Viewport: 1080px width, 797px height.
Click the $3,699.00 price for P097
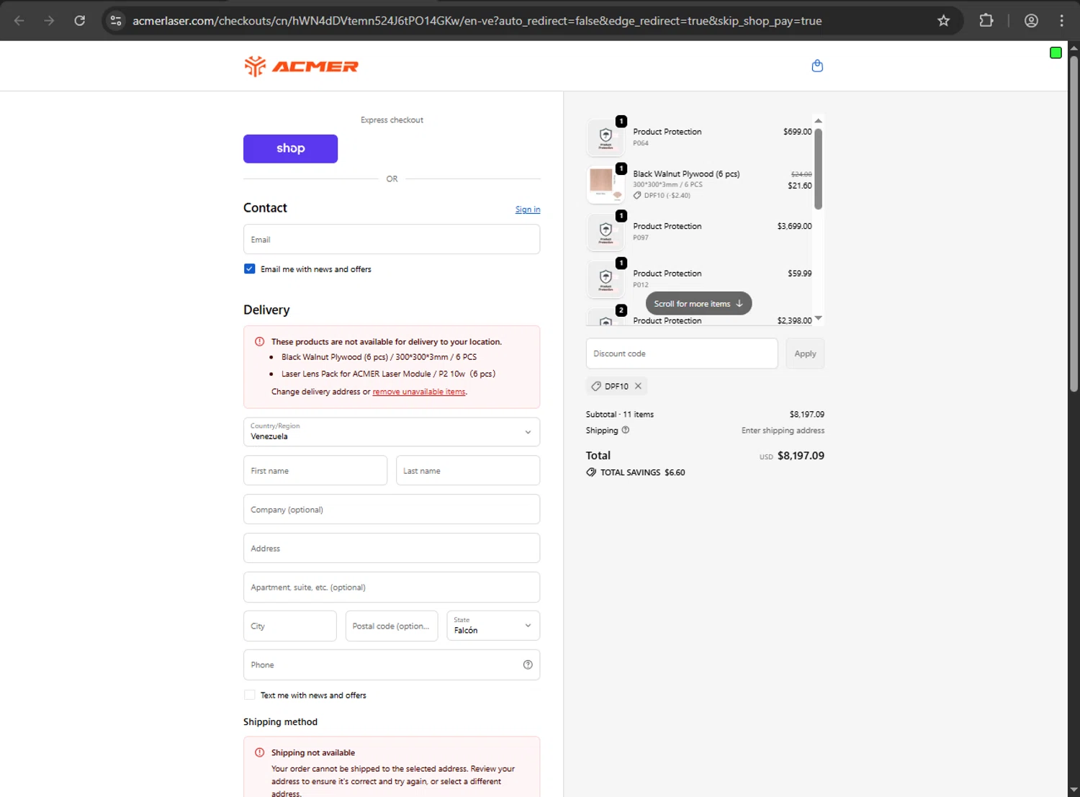click(794, 226)
